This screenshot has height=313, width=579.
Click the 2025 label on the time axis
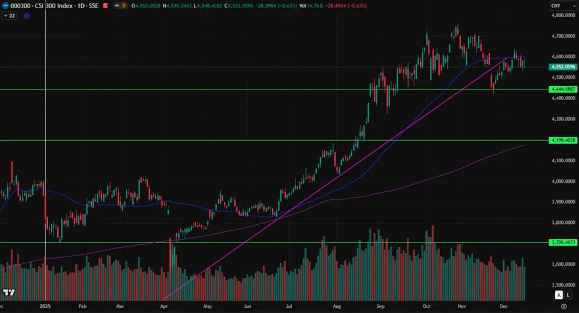tap(45, 305)
